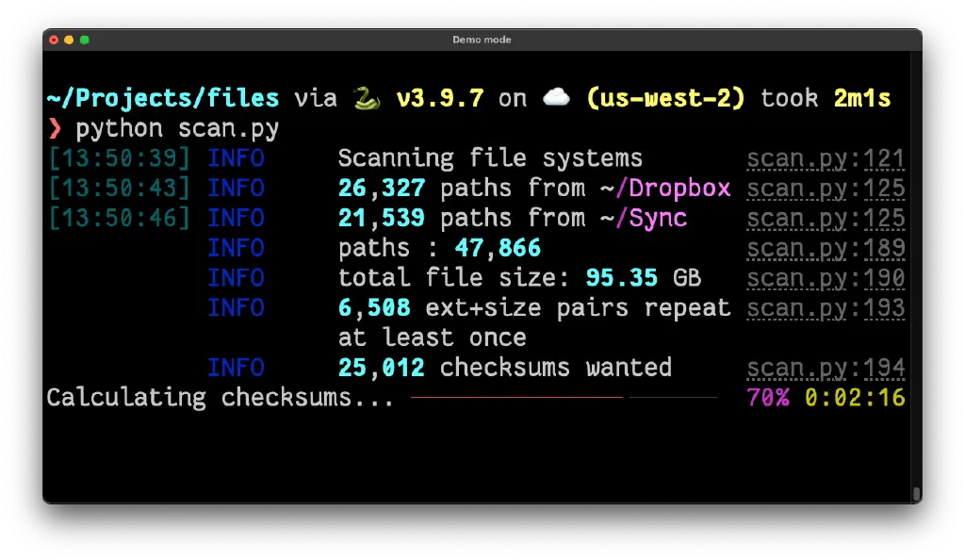Click the '~/Sync' path text
Viewport: 965px width, 560px height.
(x=644, y=219)
